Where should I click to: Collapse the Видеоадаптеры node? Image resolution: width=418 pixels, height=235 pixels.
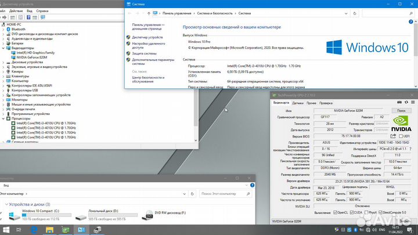[x=3, y=48]
